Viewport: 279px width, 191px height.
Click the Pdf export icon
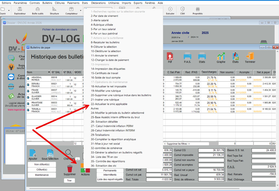point(170,56)
